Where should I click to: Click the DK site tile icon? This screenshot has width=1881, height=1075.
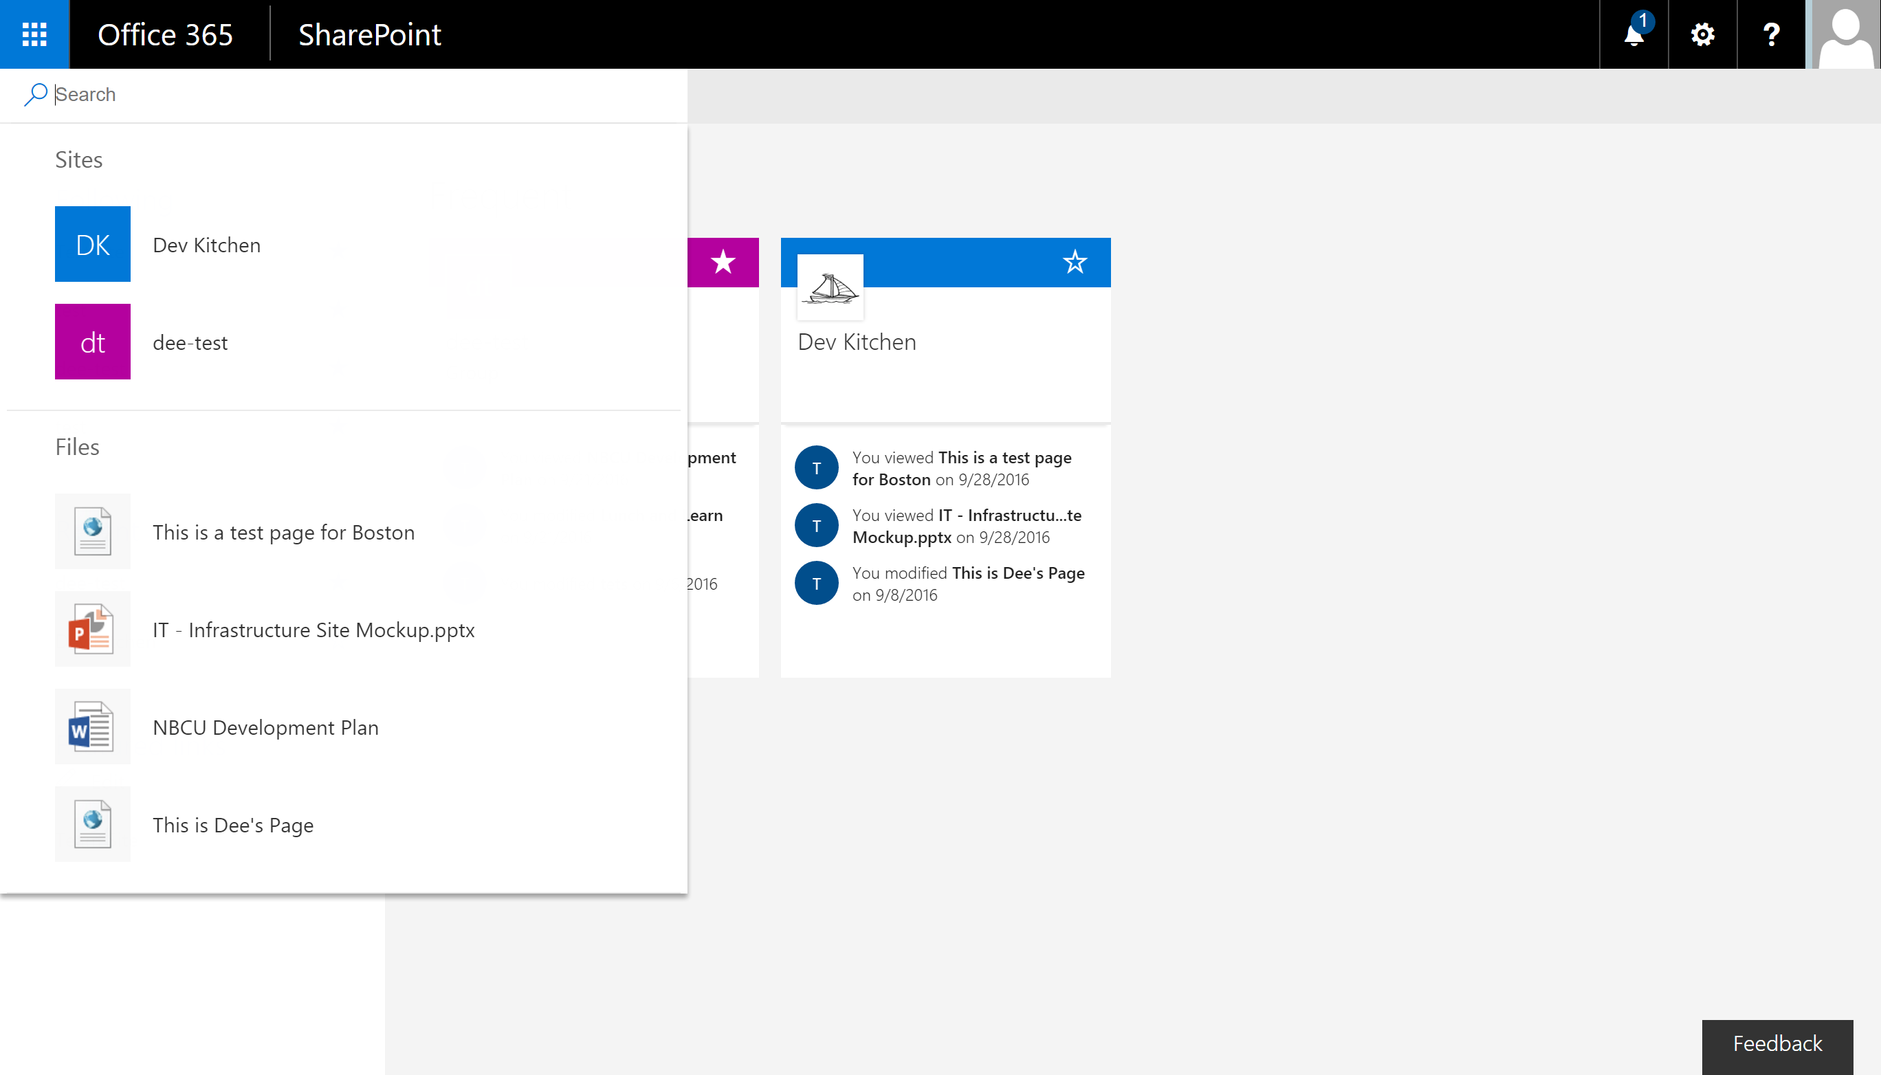(x=92, y=245)
